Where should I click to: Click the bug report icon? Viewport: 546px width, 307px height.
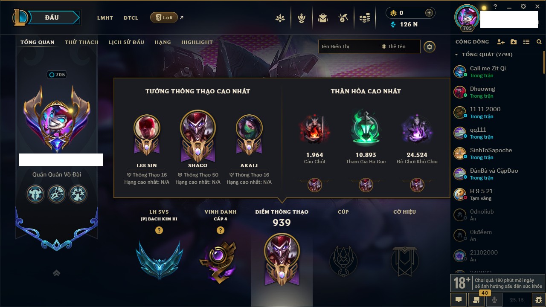(539, 300)
